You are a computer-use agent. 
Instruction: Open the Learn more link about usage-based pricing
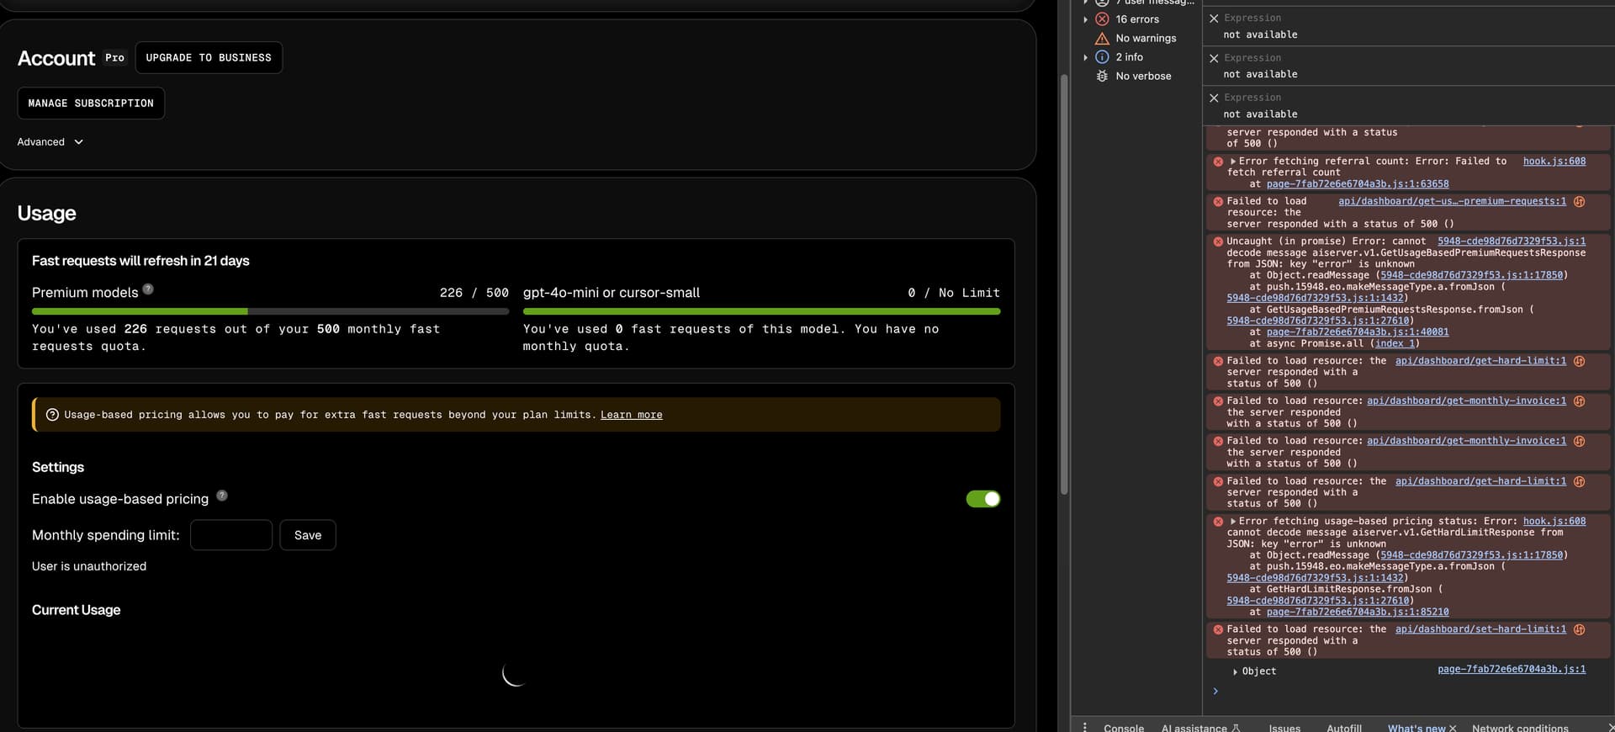point(632,415)
